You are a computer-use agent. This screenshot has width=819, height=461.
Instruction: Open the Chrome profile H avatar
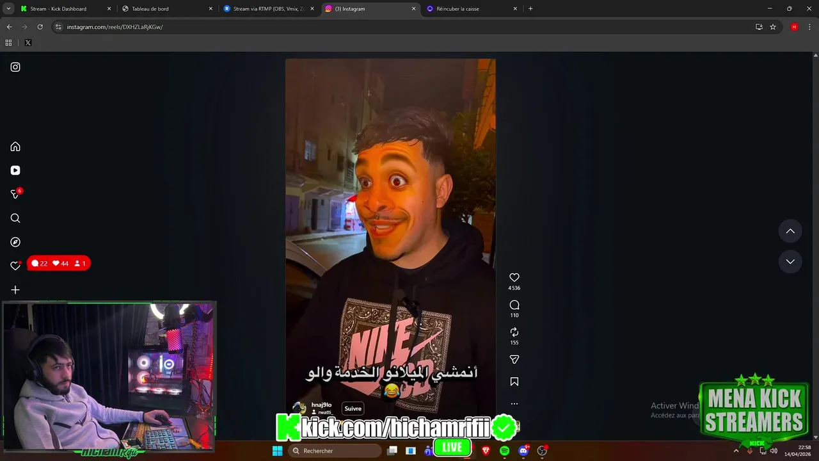[x=794, y=27]
